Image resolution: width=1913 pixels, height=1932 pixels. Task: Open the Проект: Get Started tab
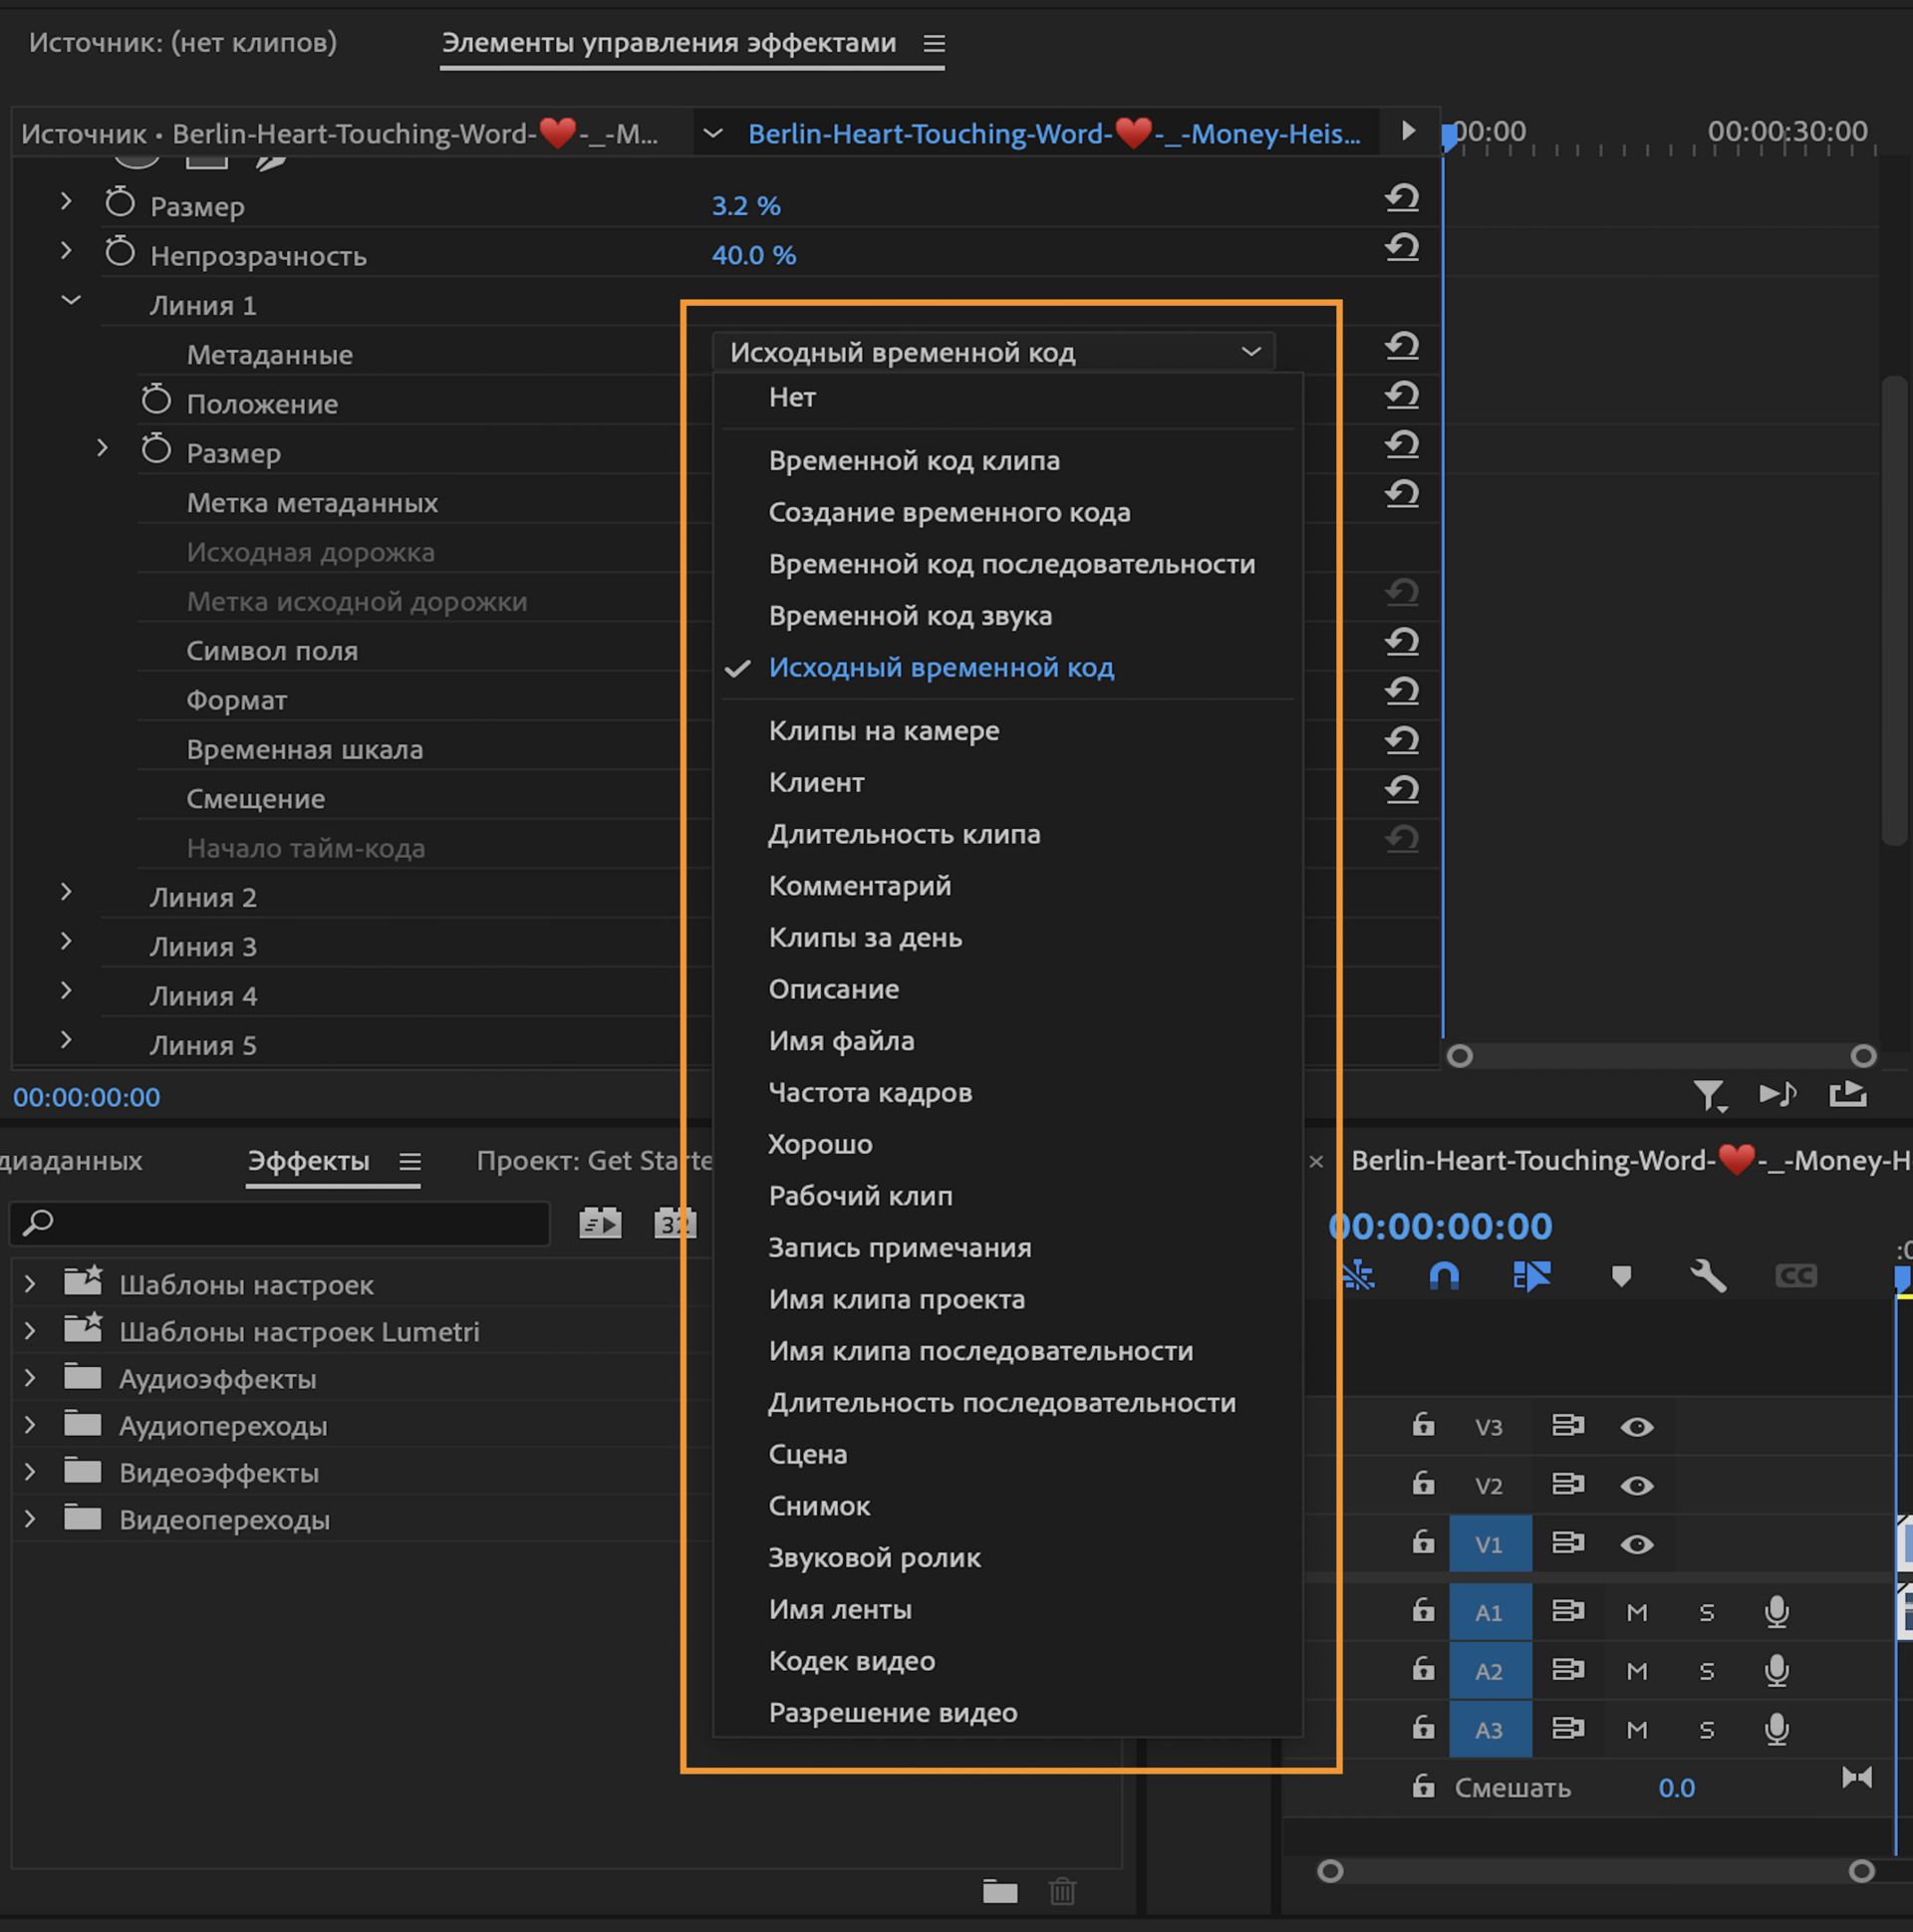click(594, 1161)
